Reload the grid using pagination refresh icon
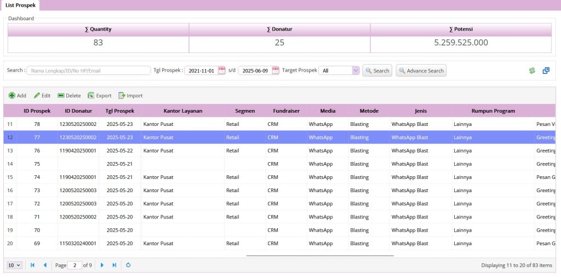Screen dimensions: 561x277 click(x=128, y=265)
